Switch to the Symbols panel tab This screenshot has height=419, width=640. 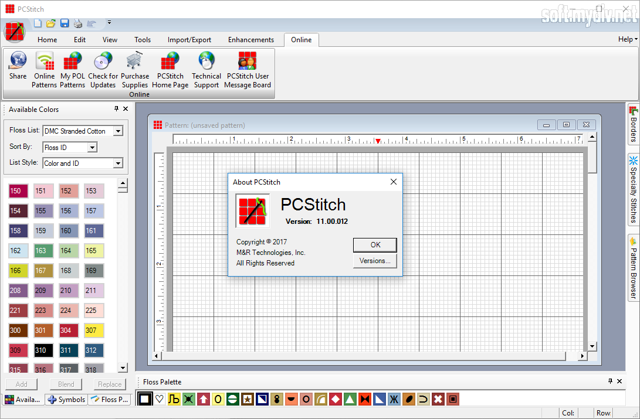(x=66, y=400)
